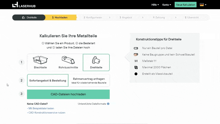Click CAD-Dateien hochladen upload button
The image size is (220, 124).
[x=68, y=94]
